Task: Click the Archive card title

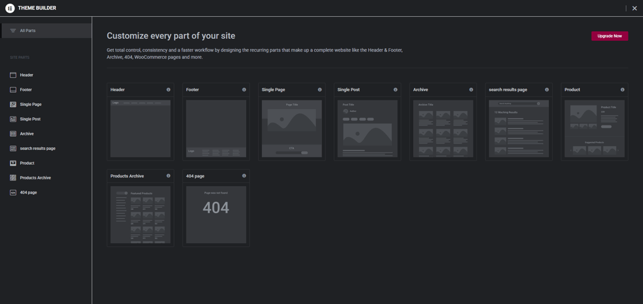Action: click(421, 90)
